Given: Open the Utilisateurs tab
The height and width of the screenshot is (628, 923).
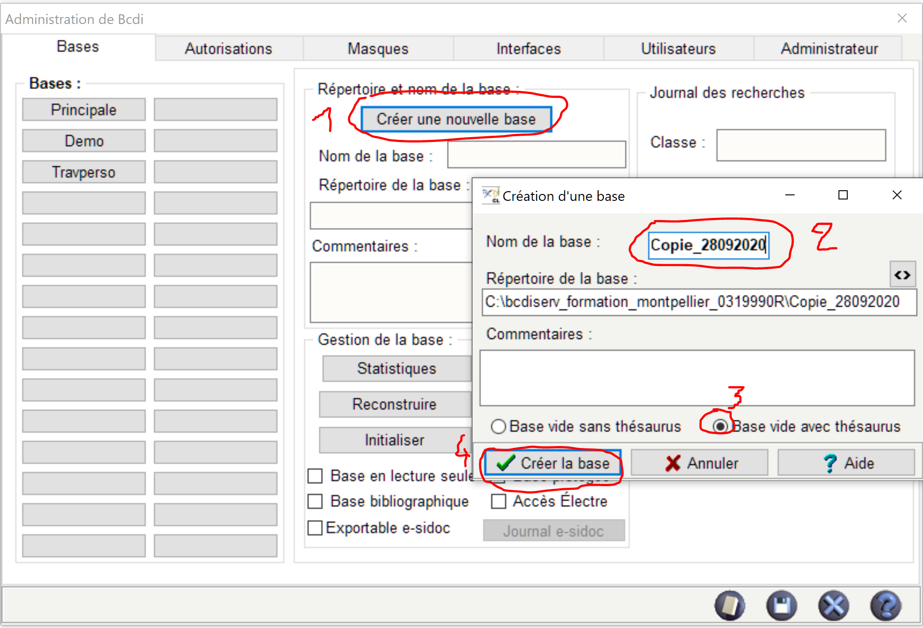Looking at the screenshot, I should click(x=679, y=48).
